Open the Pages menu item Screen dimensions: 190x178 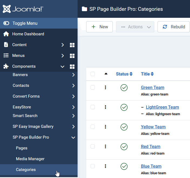[22, 148]
